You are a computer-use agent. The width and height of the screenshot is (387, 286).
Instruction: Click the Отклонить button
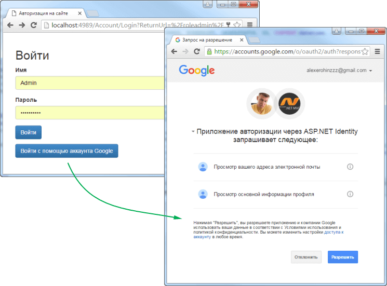click(306, 257)
